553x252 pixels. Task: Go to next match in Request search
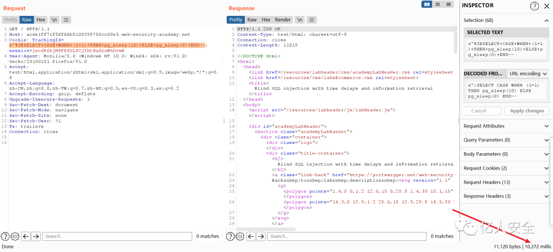pyautogui.click(x=36, y=236)
